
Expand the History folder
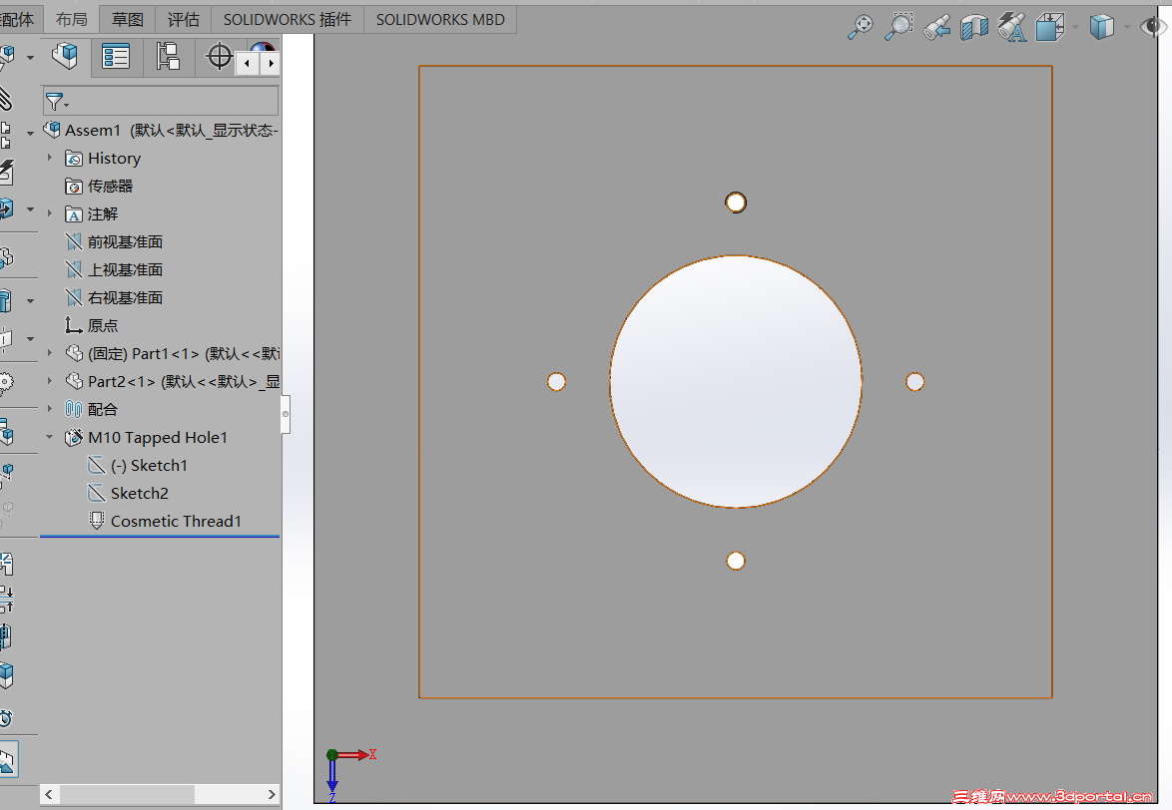(x=50, y=158)
